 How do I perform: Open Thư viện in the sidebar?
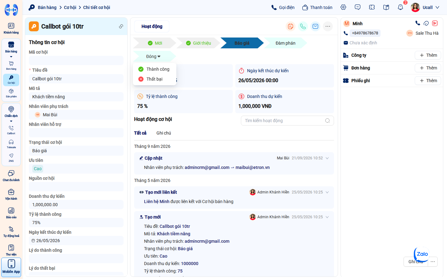(11, 250)
